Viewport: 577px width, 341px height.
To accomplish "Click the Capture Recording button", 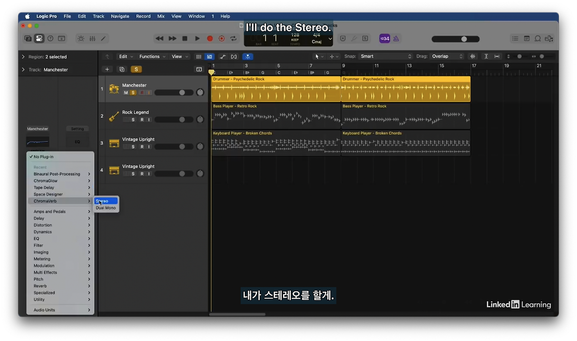I will pyautogui.click(x=221, y=39).
